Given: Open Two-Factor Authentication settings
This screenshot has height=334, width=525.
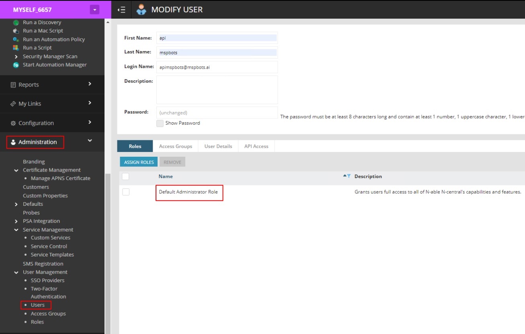Looking at the screenshot, I should [x=48, y=293].
